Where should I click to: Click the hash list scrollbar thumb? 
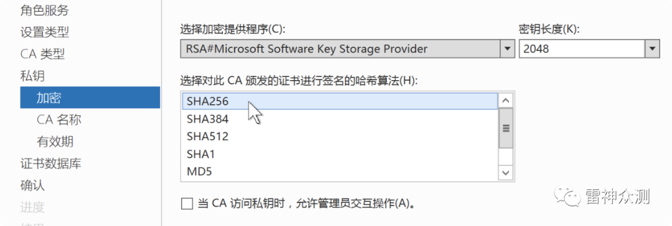click(506, 128)
